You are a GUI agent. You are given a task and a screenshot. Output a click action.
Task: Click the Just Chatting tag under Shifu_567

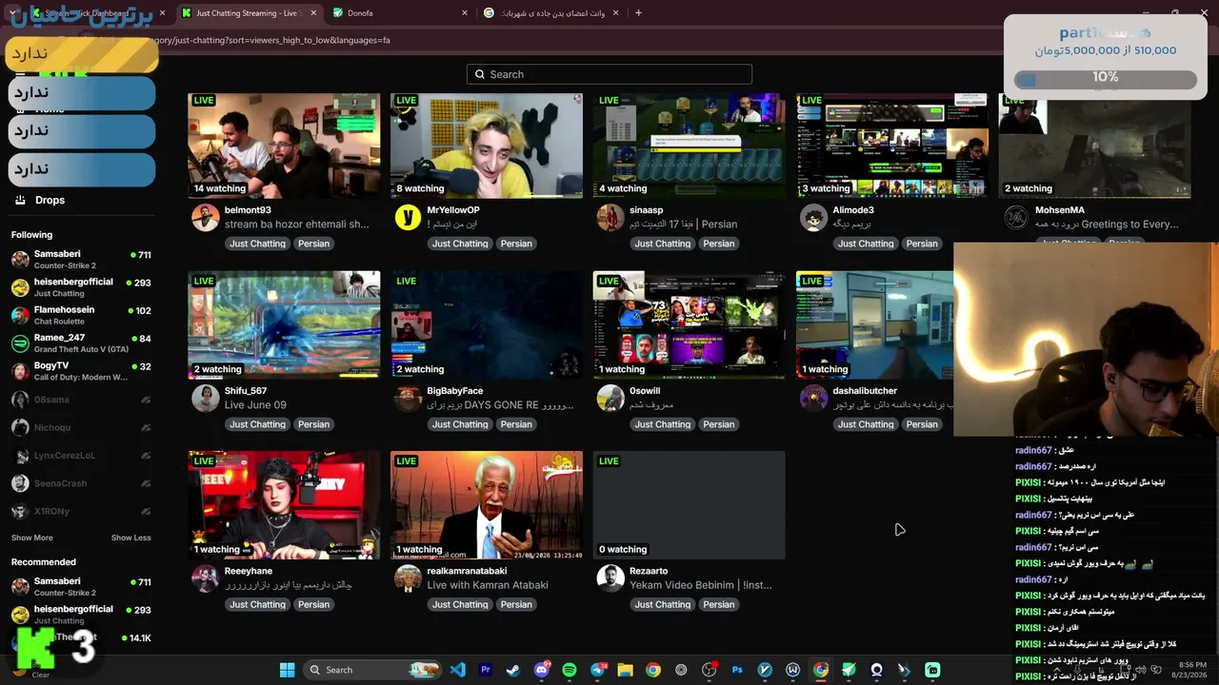coord(257,424)
